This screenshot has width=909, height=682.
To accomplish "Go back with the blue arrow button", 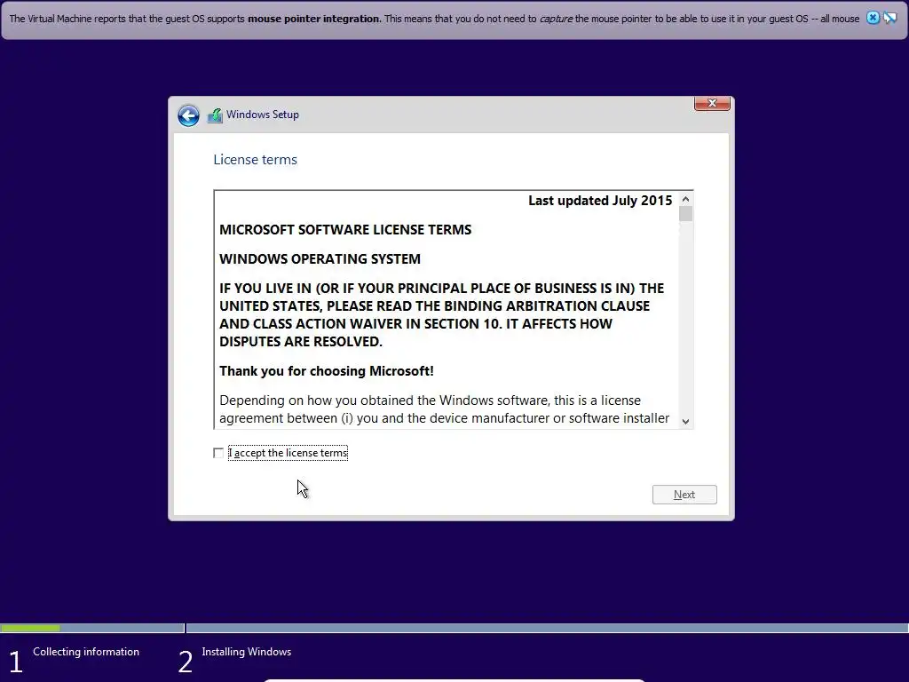I will 188,115.
